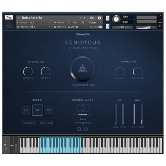The image size is (166, 166).
Task: Click the stereo image overlapping circles icon
Action: click(83, 108)
